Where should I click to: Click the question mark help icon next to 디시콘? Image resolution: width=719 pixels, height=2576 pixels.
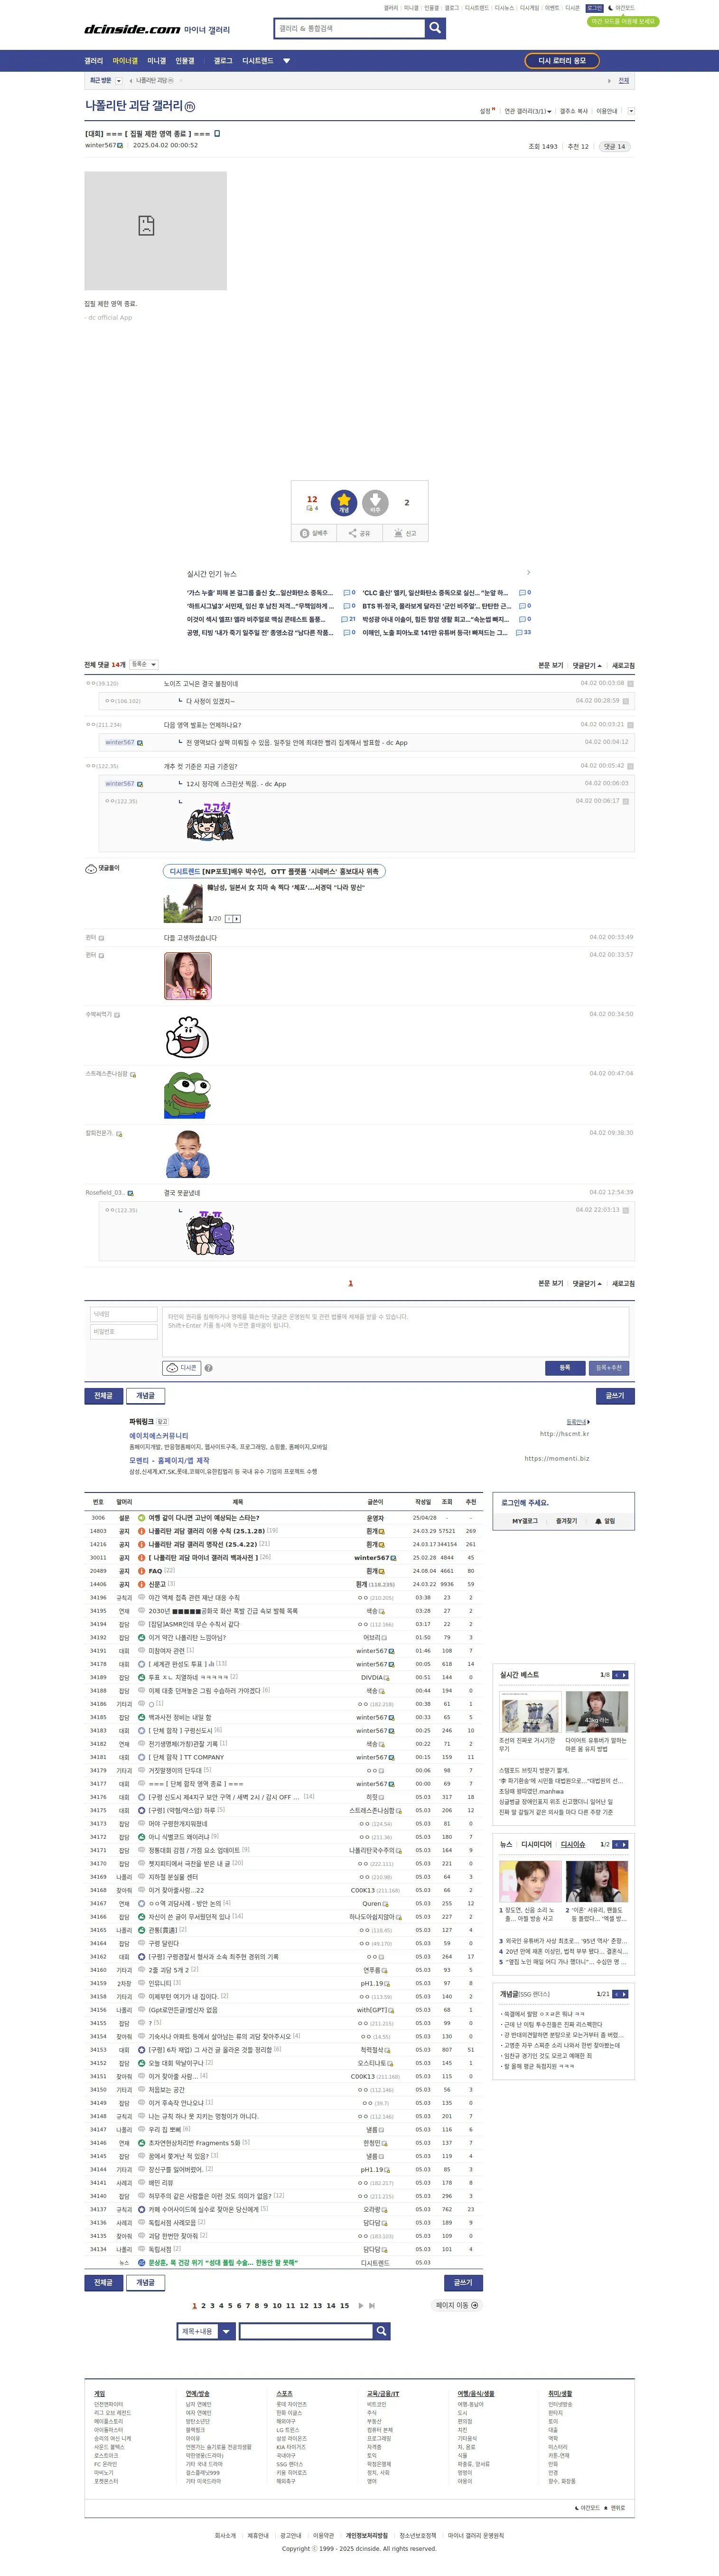(x=209, y=1368)
